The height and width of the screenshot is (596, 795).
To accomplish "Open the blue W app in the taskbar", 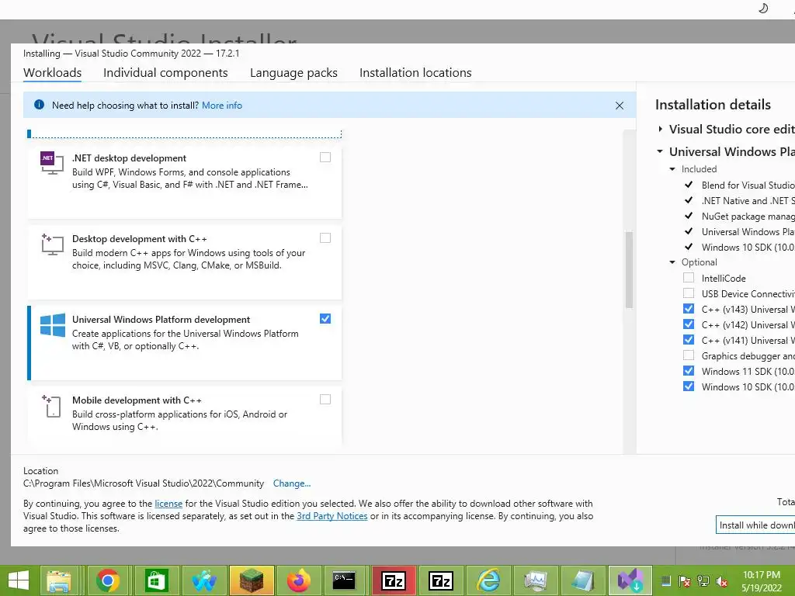I will tap(204, 580).
